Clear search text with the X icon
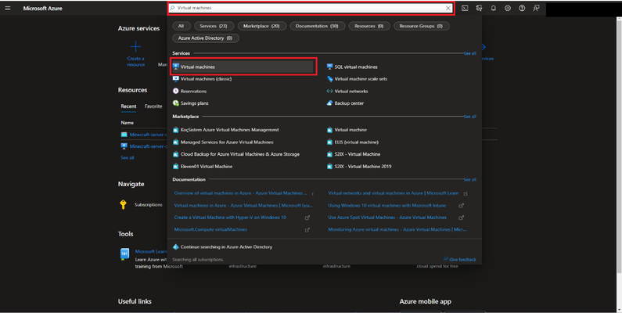The width and height of the screenshot is (622, 313). 448,8
